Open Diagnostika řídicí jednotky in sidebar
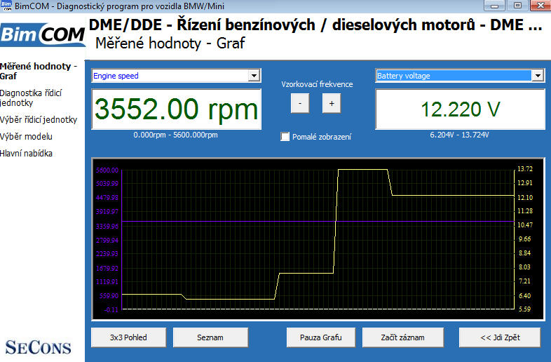The height and width of the screenshot is (362, 551). pos(31,98)
